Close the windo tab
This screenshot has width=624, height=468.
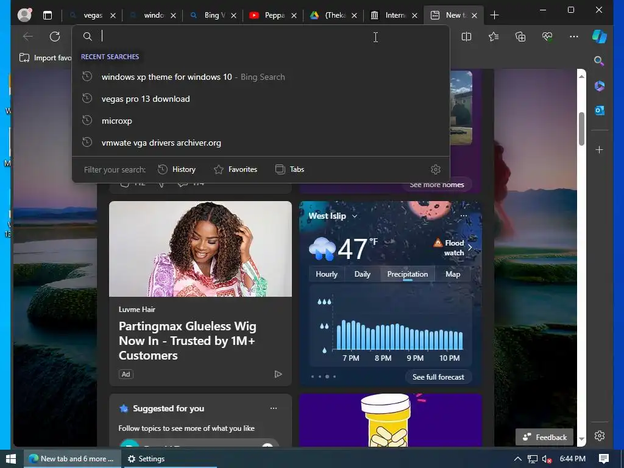(x=173, y=15)
